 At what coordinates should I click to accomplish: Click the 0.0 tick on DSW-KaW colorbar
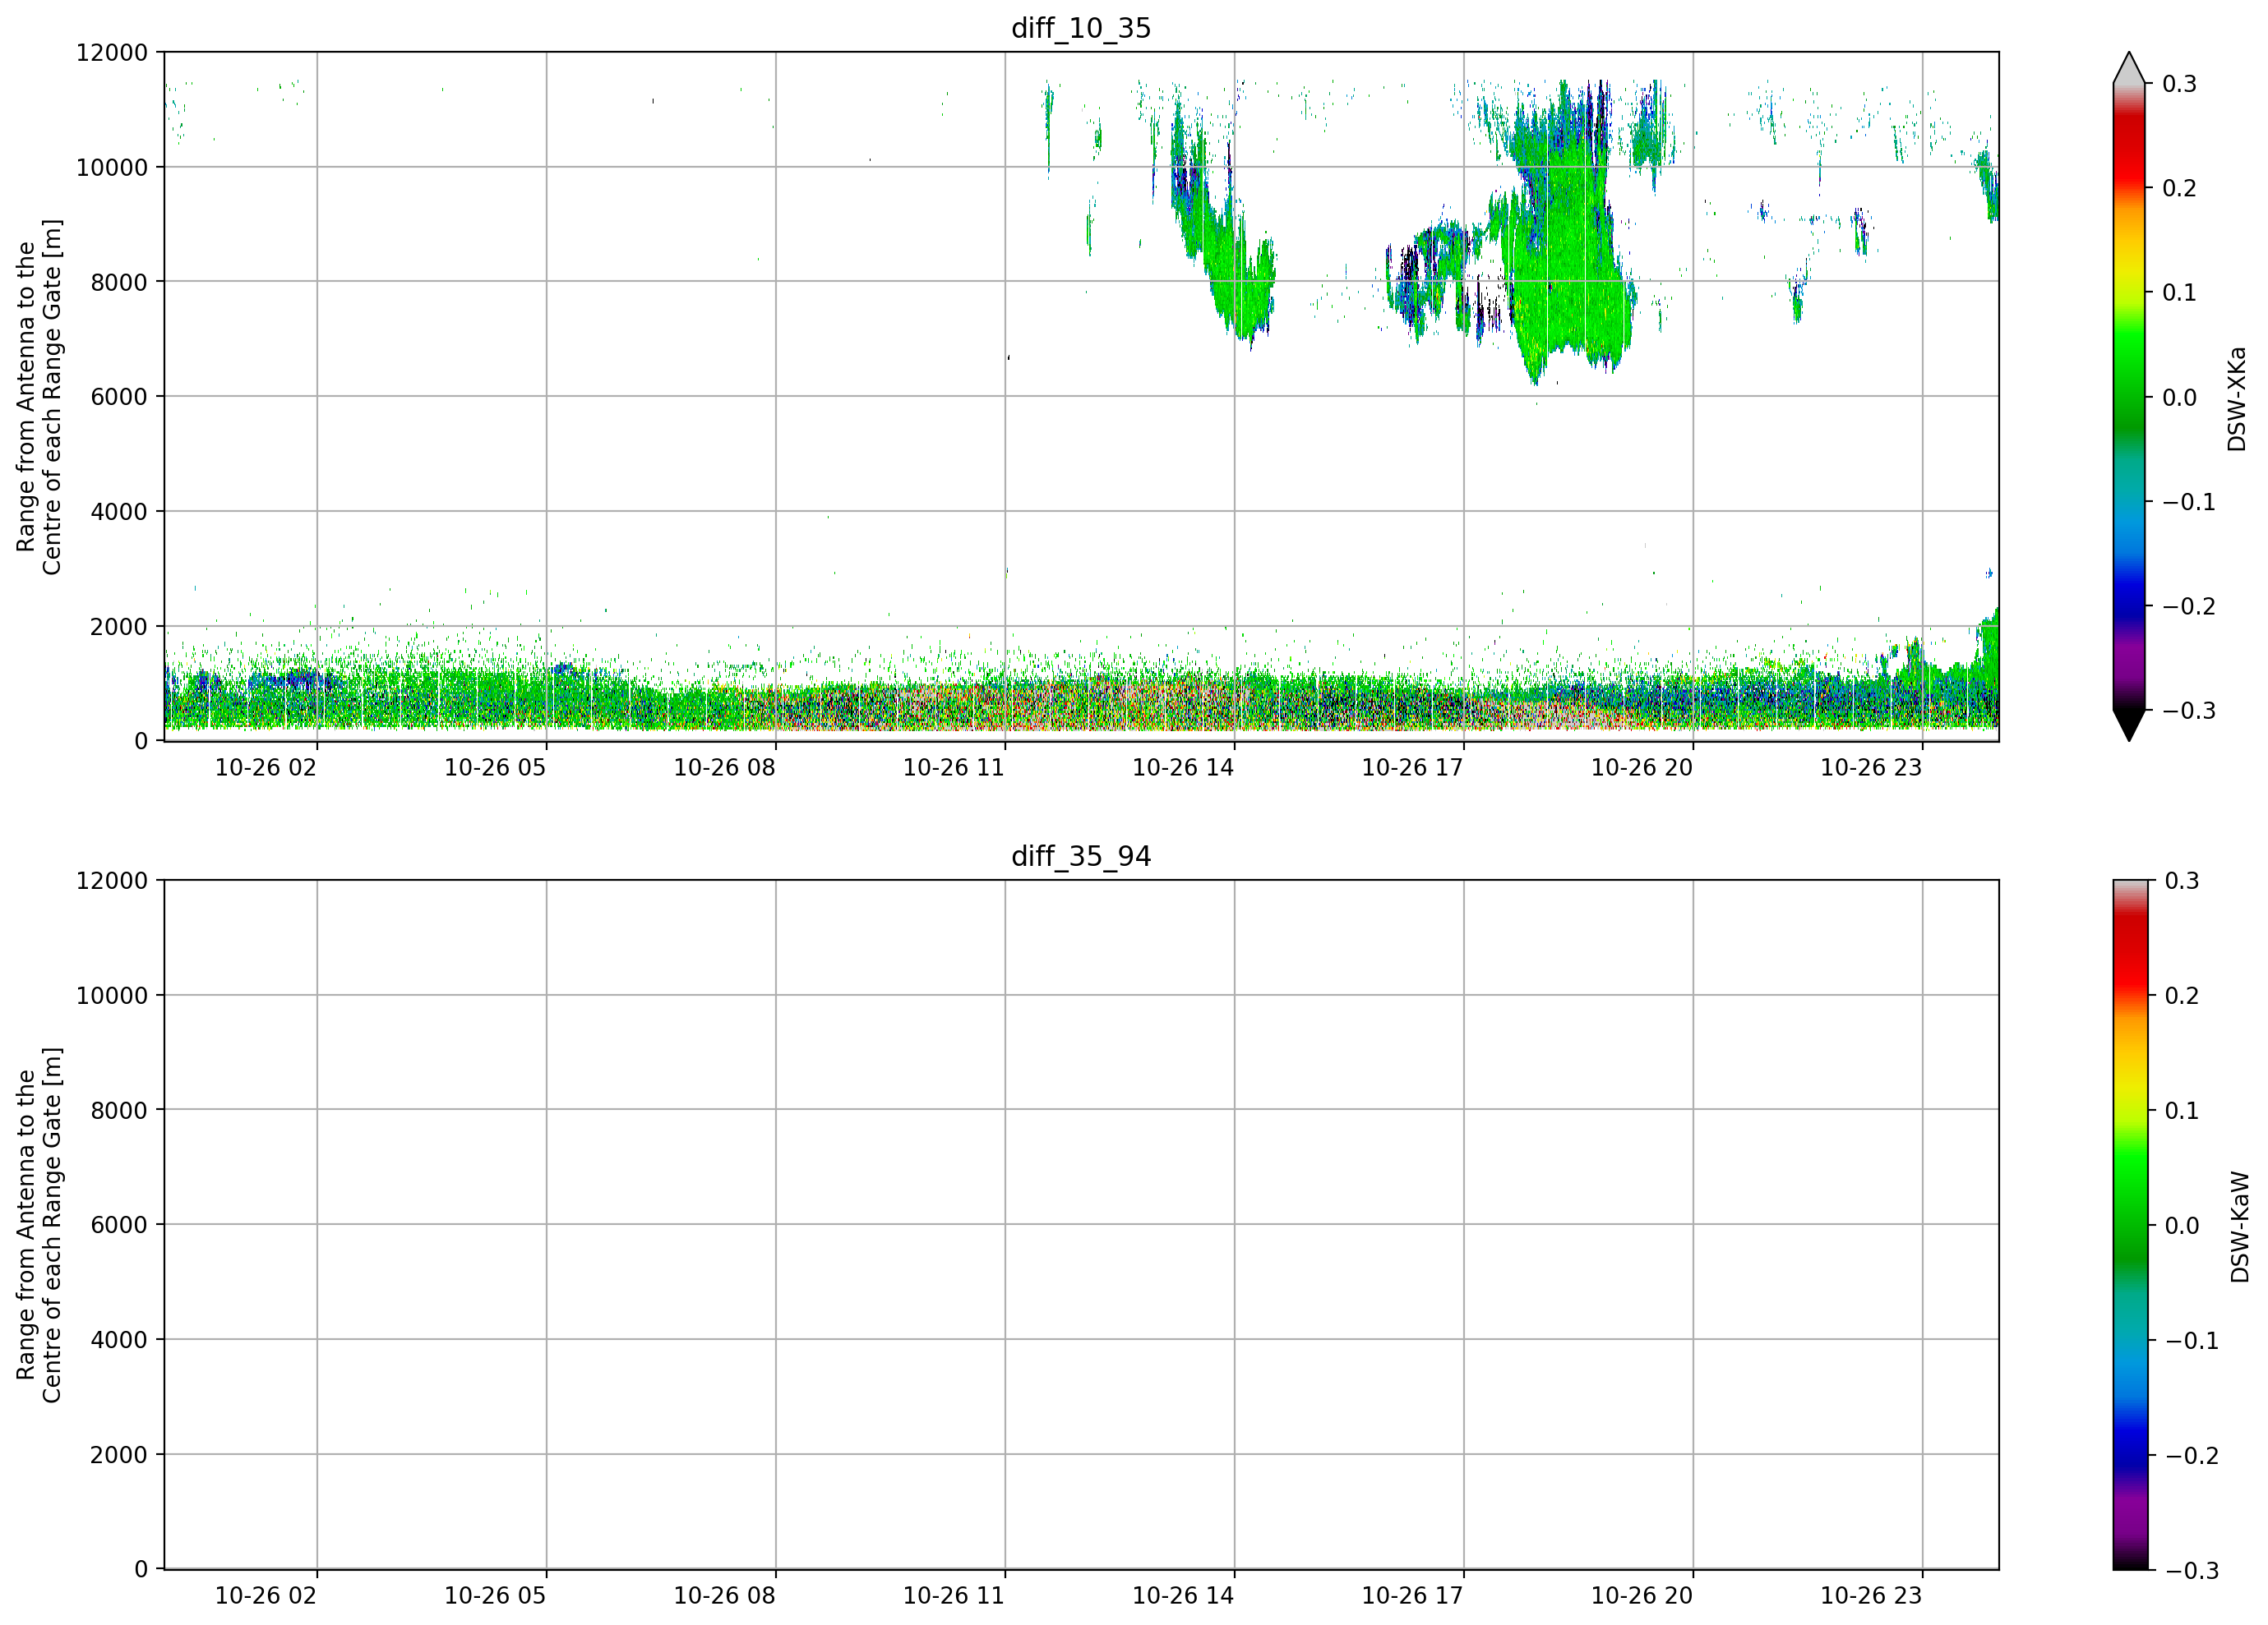(2181, 1225)
